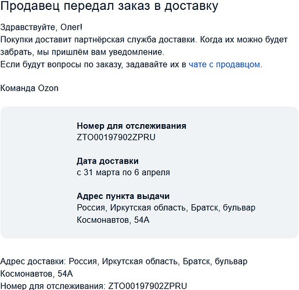The width and height of the screenshot is (299, 290).
Task: Click the "Адрес доставки:" text below the card
Action: tap(33, 262)
